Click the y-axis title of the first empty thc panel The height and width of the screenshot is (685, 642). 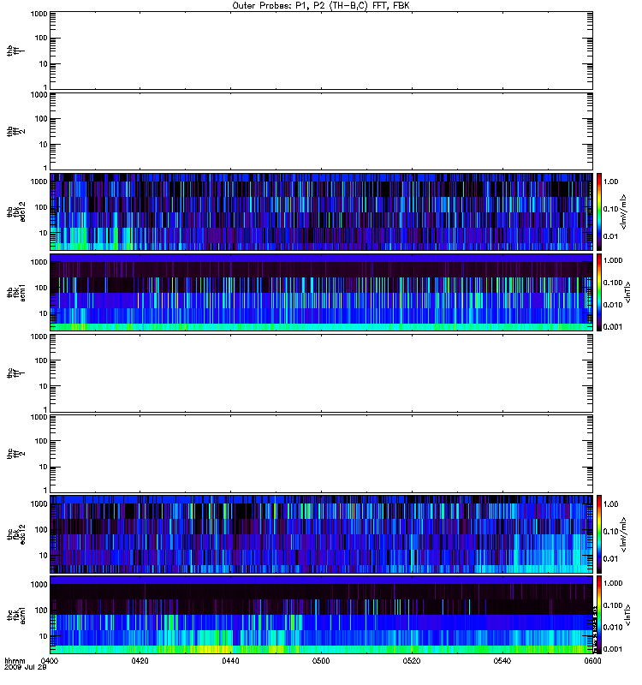pyautogui.click(x=16, y=373)
